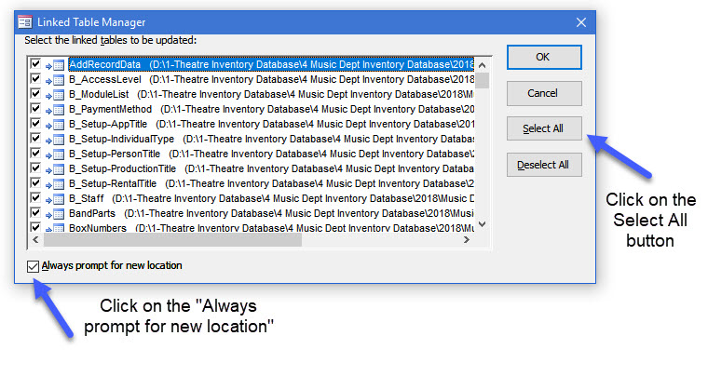
Task: Click the linked table icon beside B_PaymentMethod
Action: point(56,109)
